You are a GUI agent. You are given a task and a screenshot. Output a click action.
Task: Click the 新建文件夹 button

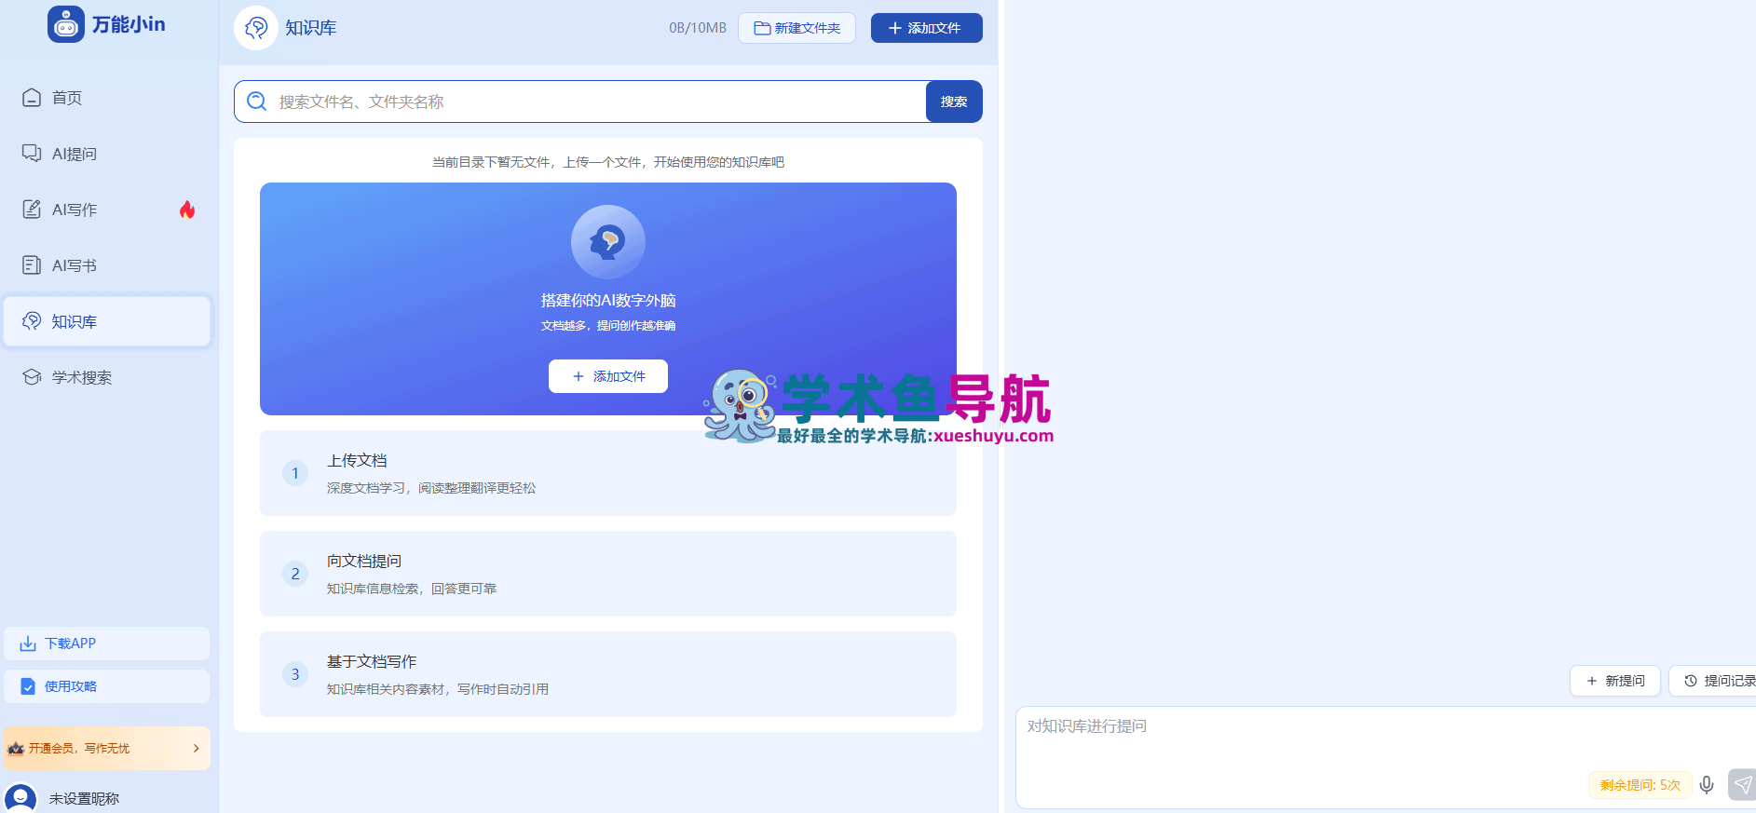click(797, 28)
